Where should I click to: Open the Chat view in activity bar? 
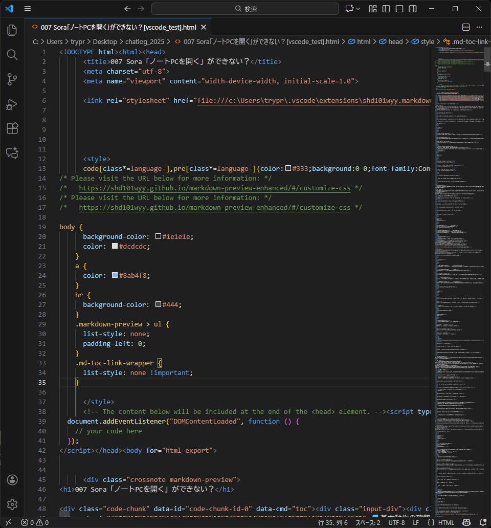[12, 153]
